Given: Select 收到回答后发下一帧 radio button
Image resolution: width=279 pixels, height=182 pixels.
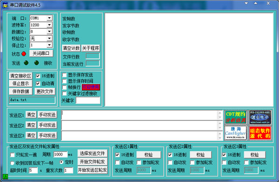Looking at the screenshot, I should point(12,163).
